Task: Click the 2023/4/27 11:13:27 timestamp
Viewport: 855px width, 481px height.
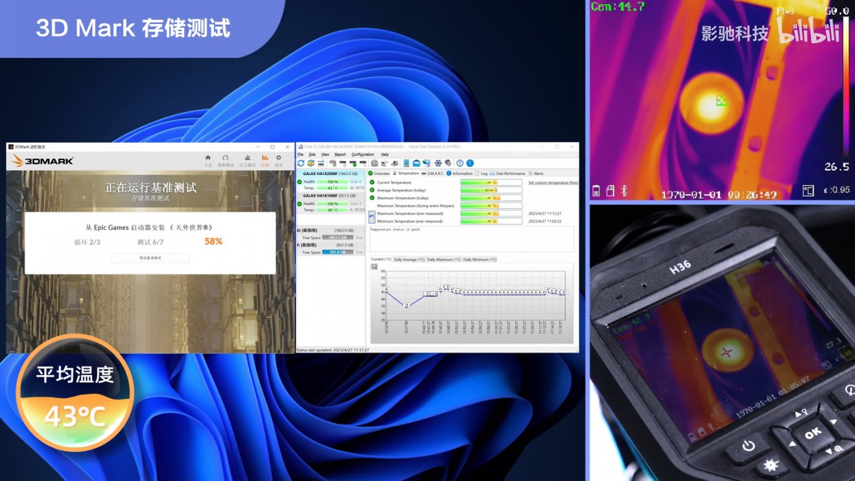Action: click(544, 214)
